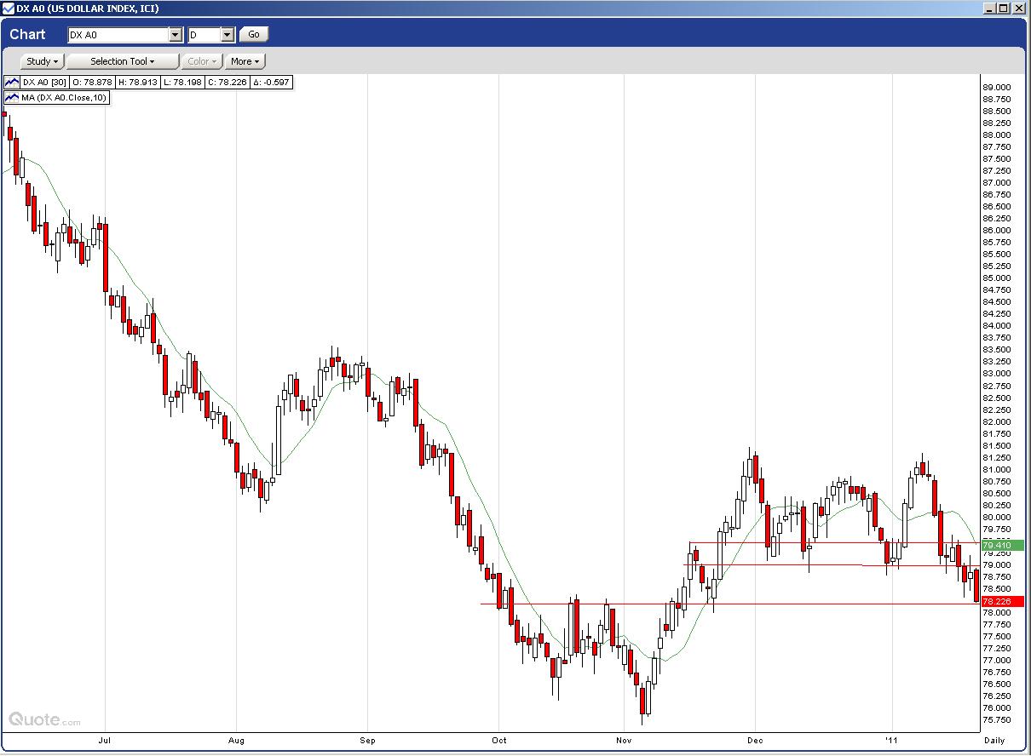The height and width of the screenshot is (756, 1031).
Task: Click the 80.000 price axis label
Action: (997, 517)
